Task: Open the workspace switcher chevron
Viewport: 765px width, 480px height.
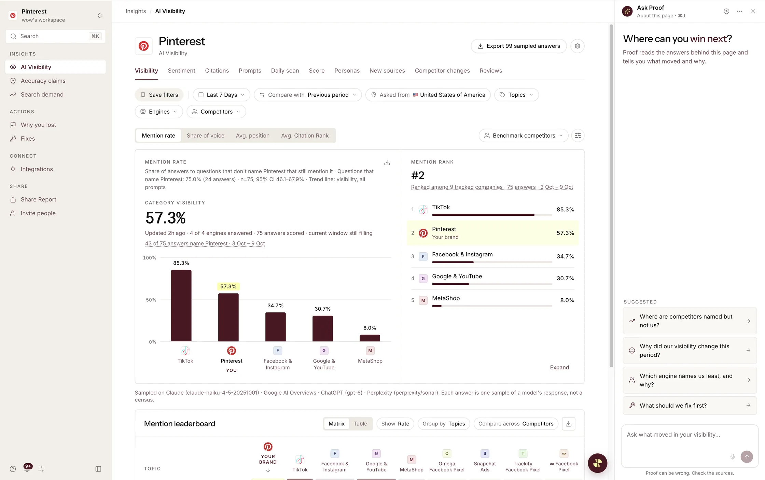Action: 100,16
